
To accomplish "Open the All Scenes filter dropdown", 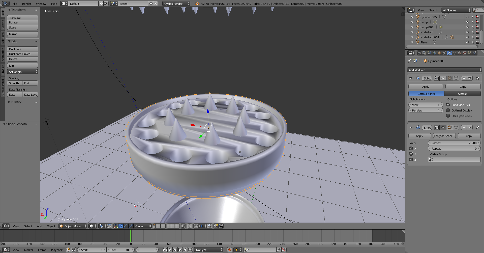I will (456, 10).
